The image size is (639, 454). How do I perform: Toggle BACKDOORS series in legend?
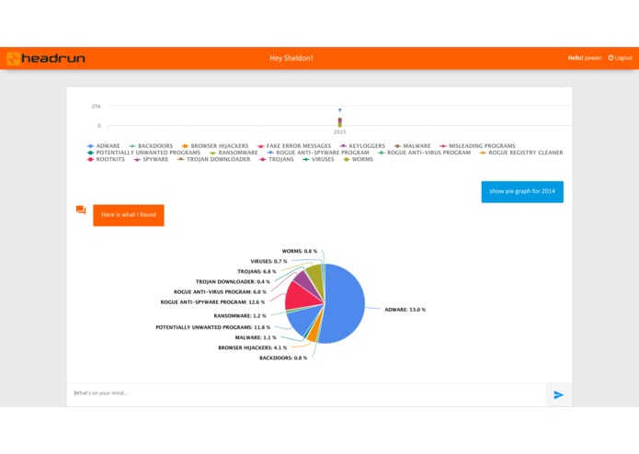(151, 146)
